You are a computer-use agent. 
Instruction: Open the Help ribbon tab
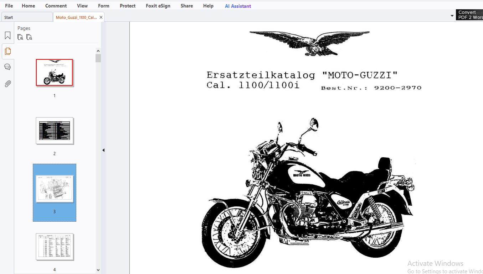click(x=208, y=6)
